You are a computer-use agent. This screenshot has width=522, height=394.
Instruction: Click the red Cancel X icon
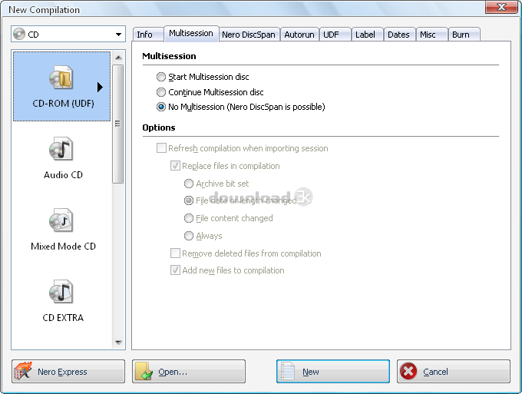(409, 372)
